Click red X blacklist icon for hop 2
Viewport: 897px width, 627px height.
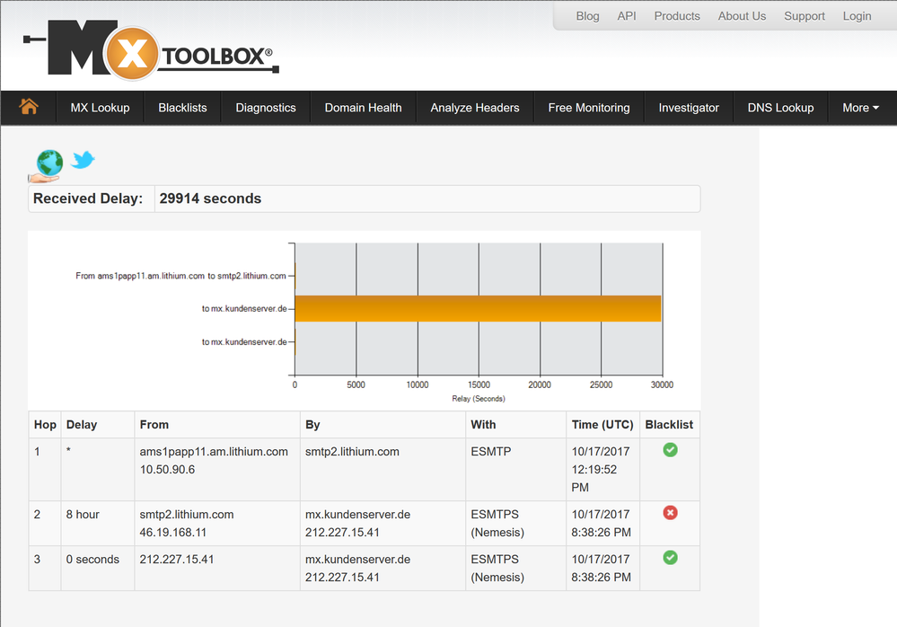[670, 513]
